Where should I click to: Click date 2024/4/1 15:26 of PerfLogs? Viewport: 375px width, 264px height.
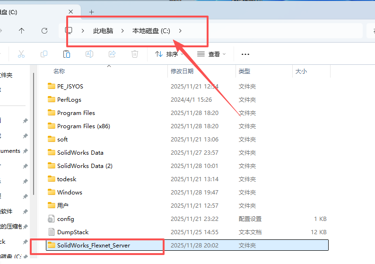pyautogui.click(x=191, y=99)
